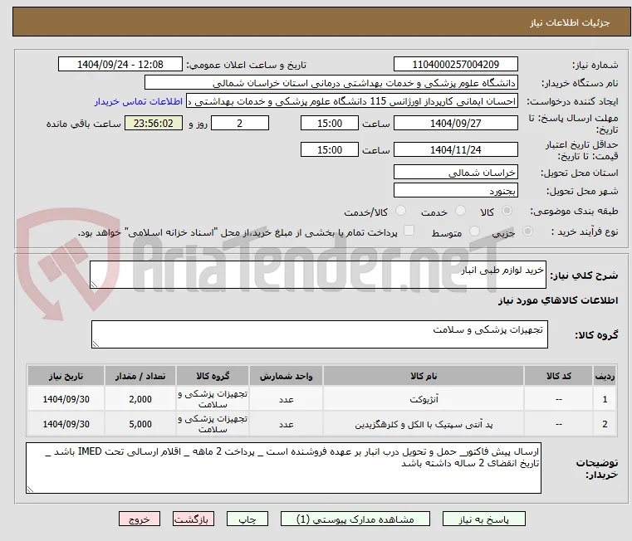Click the response deadline date 1404/09/27 field
This screenshot has width=632, height=541.
coord(455,124)
